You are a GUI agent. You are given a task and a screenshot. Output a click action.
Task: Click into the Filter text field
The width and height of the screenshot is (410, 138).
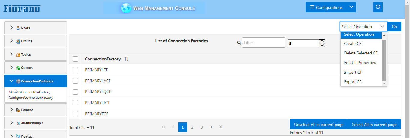click(264, 43)
